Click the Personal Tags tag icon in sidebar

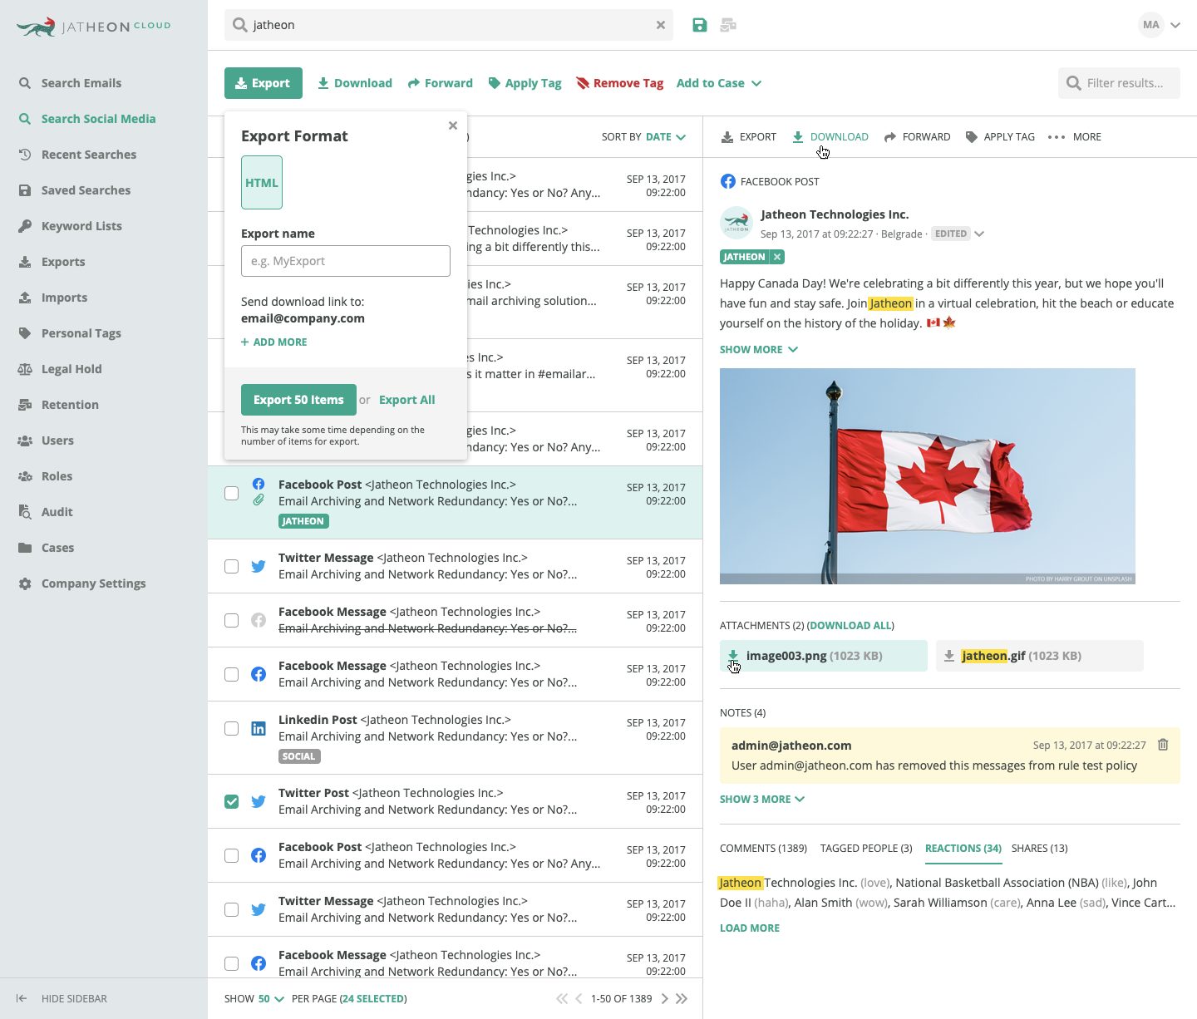click(25, 333)
